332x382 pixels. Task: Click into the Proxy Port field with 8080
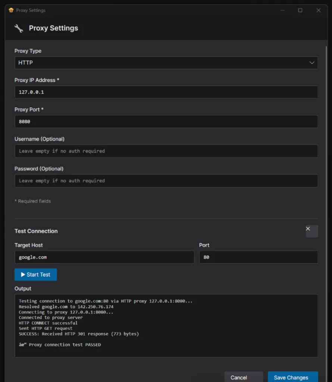click(x=166, y=122)
